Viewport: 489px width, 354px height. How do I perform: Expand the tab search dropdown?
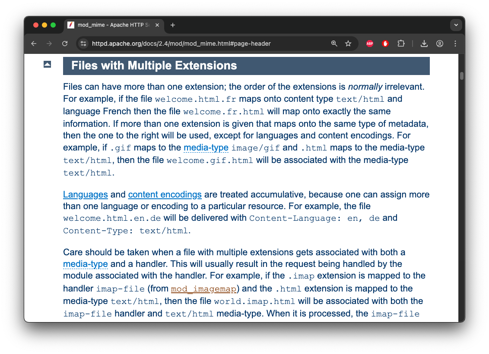point(456,25)
